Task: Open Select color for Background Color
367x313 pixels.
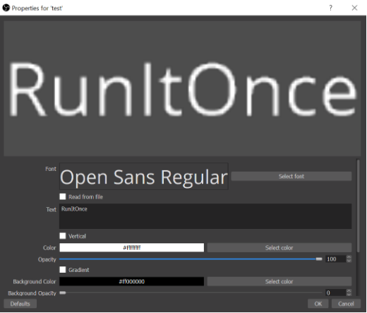Action: pyautogui.click(x=279, y=281)
